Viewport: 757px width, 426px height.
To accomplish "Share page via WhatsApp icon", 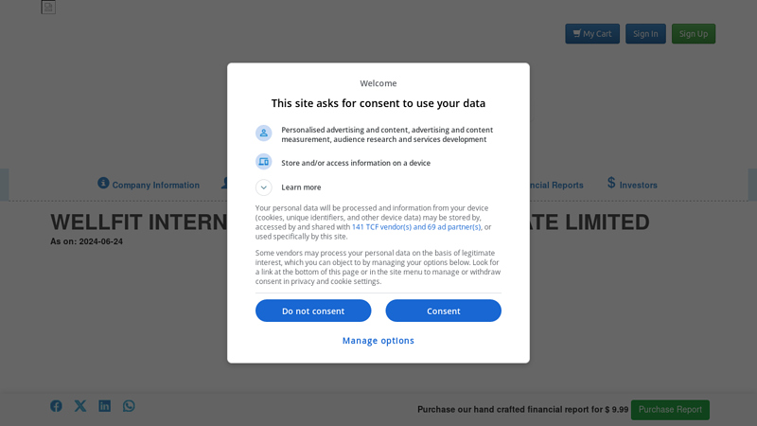I will click(x=129, y=406).
